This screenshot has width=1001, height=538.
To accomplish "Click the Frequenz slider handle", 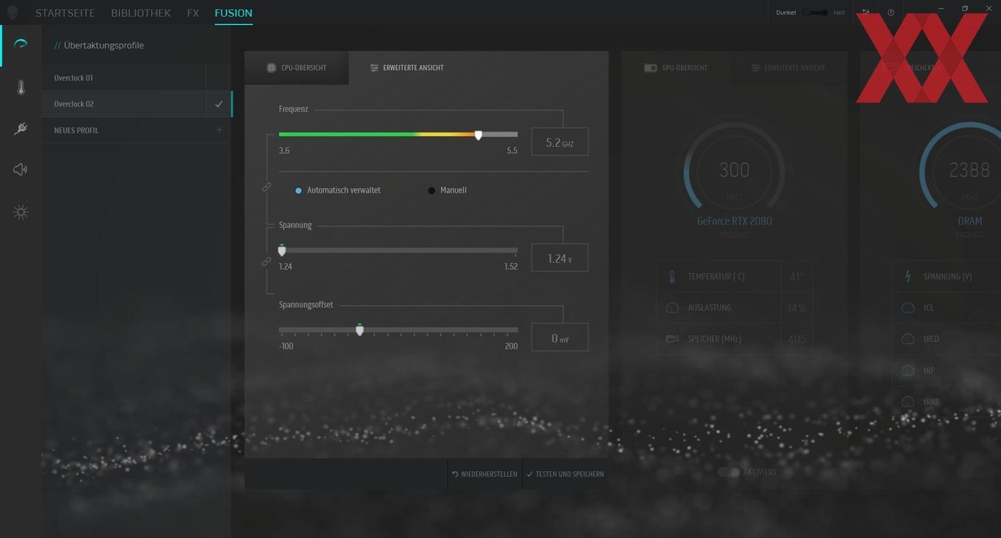I will [478, 135].
